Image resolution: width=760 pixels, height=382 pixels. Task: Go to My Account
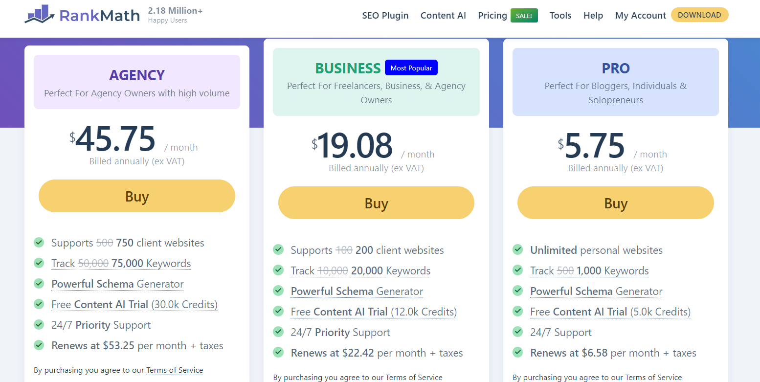641,15
